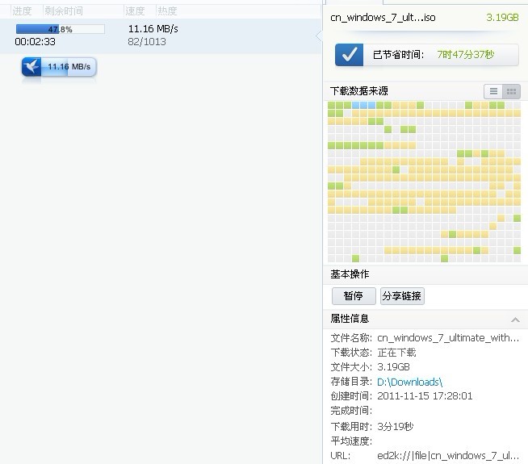528x464 pixels.
Task: Sort by the 进度 column header
Action: (23, 11)
